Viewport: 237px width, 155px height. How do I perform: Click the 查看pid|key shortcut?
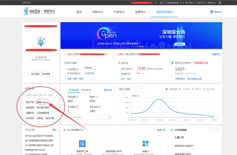(42, 102)
